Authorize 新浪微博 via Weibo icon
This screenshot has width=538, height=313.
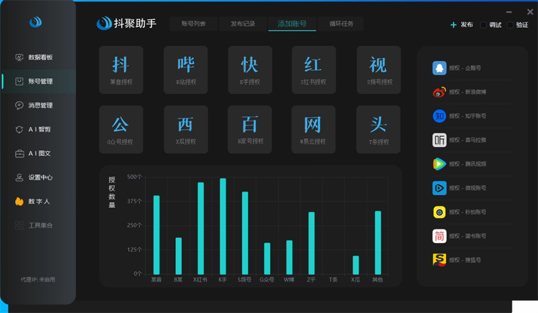[x=439, y=92]
